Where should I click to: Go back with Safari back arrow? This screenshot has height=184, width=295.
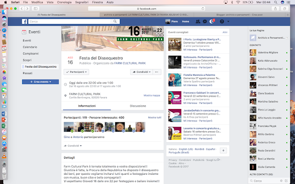click(22, 9)
